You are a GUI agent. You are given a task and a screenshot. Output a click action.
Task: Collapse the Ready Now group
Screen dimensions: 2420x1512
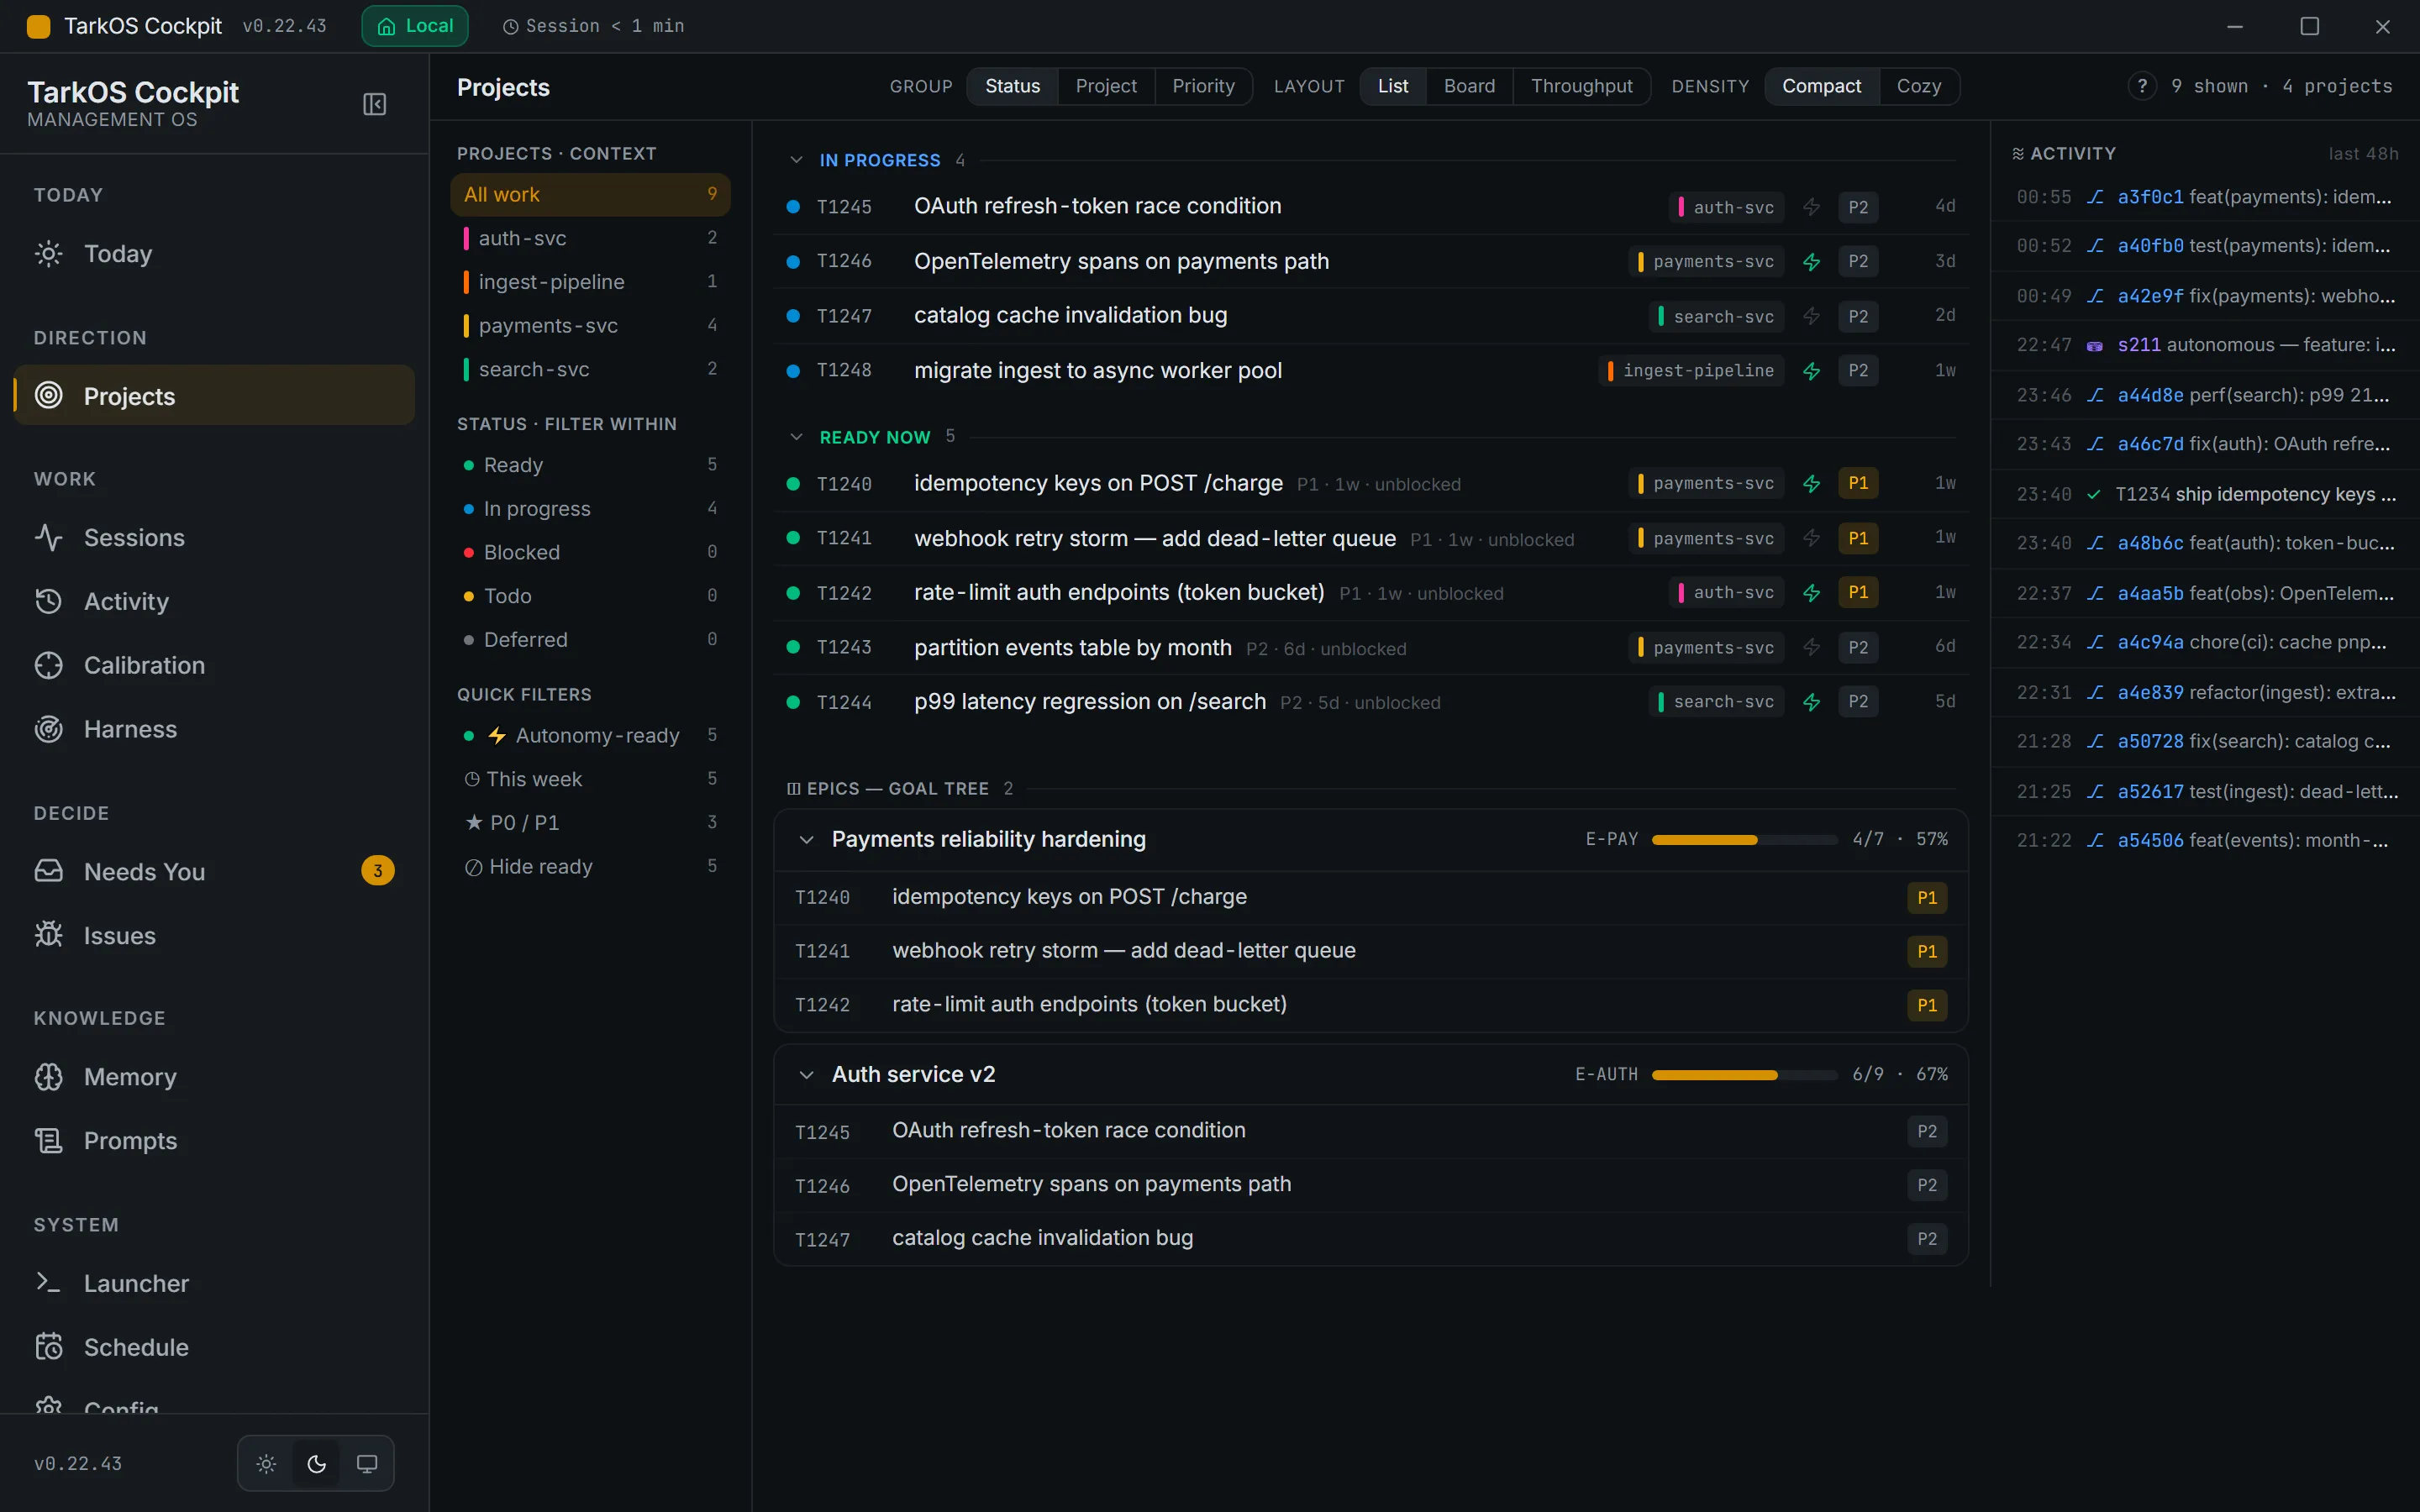click(x=796, y=437)
